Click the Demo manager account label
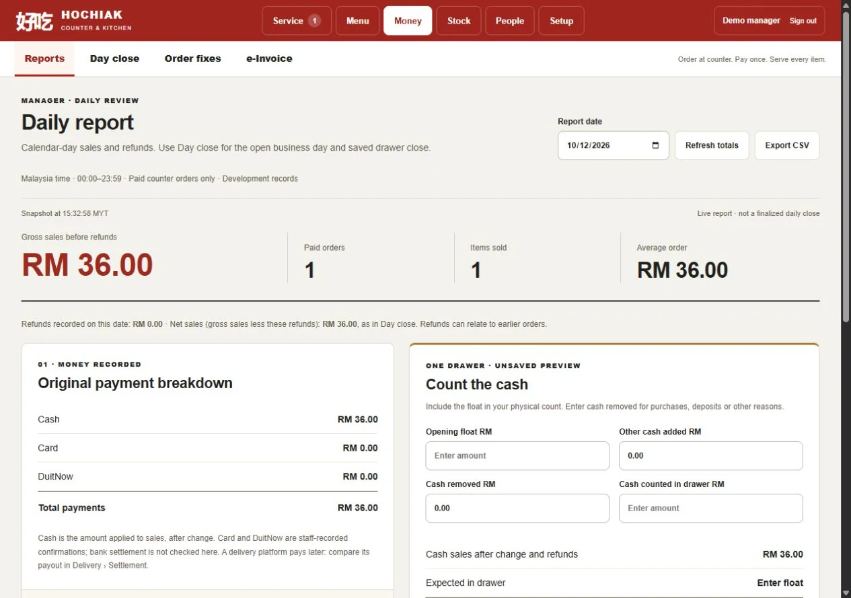This screenshot has width=851, height=598. 751,21
